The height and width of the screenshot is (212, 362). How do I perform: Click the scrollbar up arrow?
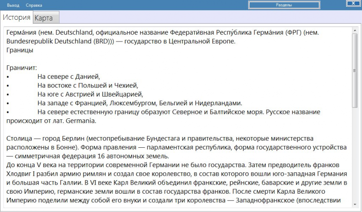[355, 30]
